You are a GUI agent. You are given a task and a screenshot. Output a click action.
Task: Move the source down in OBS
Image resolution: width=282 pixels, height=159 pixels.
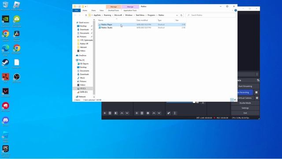coord(159,113)
